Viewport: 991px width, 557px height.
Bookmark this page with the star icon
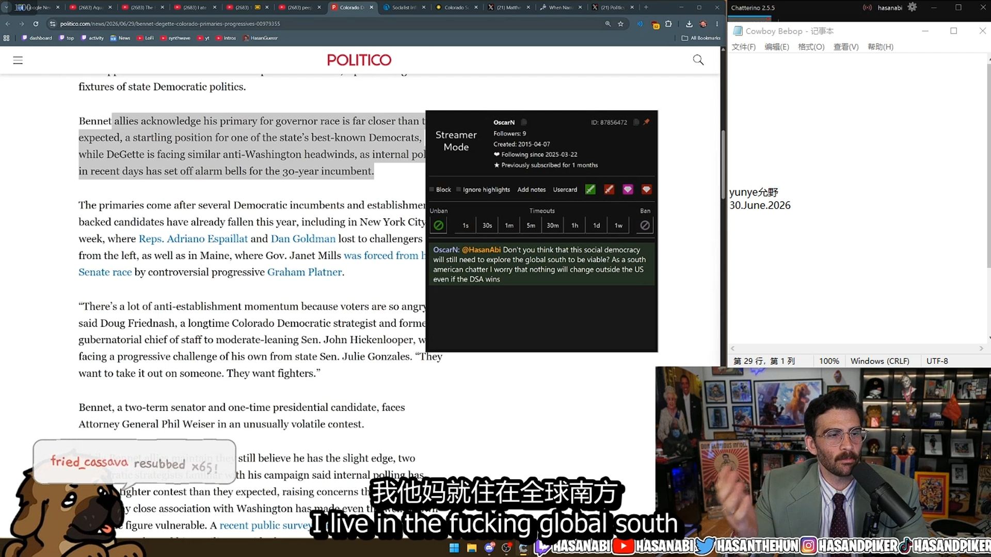coord(621,24)
